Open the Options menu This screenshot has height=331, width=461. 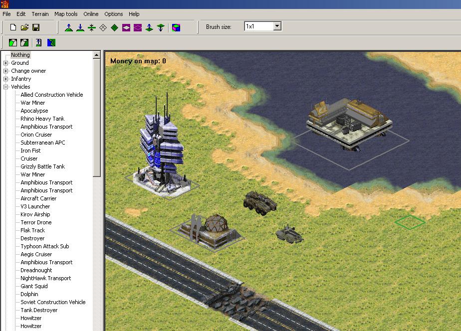pos(113,14)
